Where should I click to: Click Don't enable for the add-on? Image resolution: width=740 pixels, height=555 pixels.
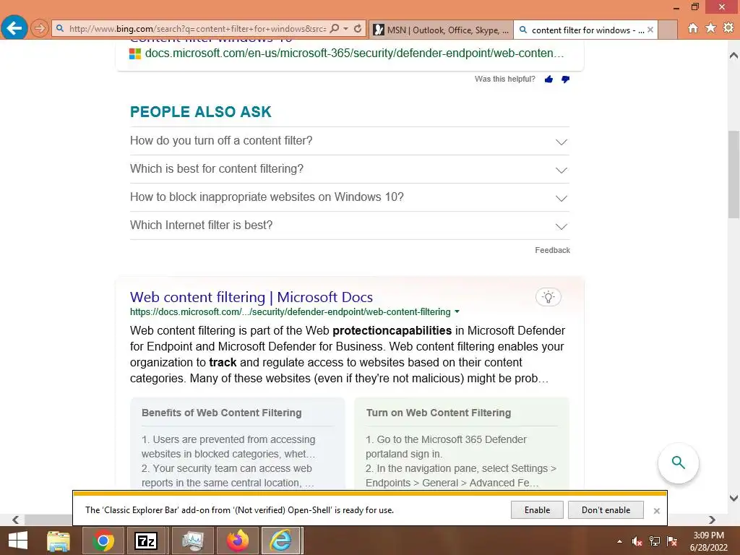point(606,510)
